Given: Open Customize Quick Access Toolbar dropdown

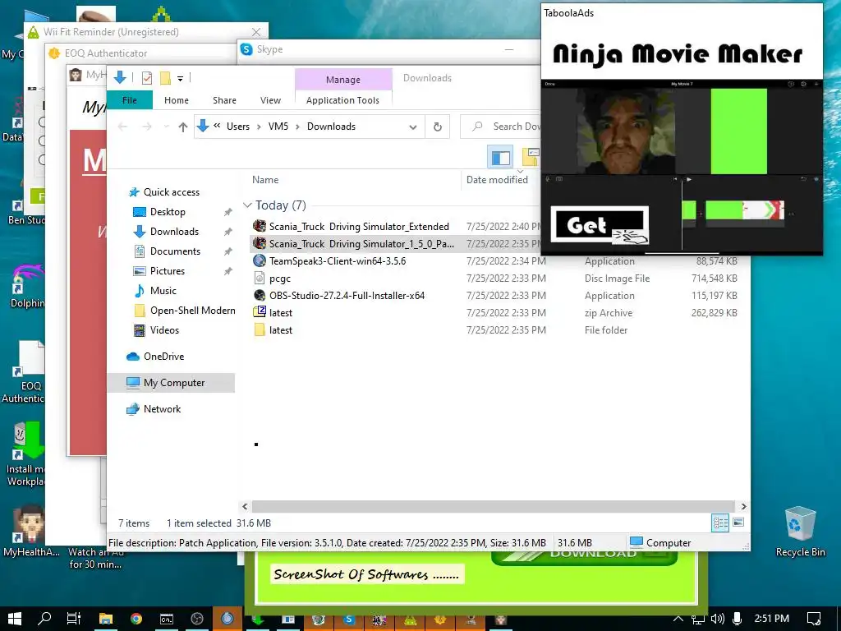Looking at the screenshot, I should point(180,79).
